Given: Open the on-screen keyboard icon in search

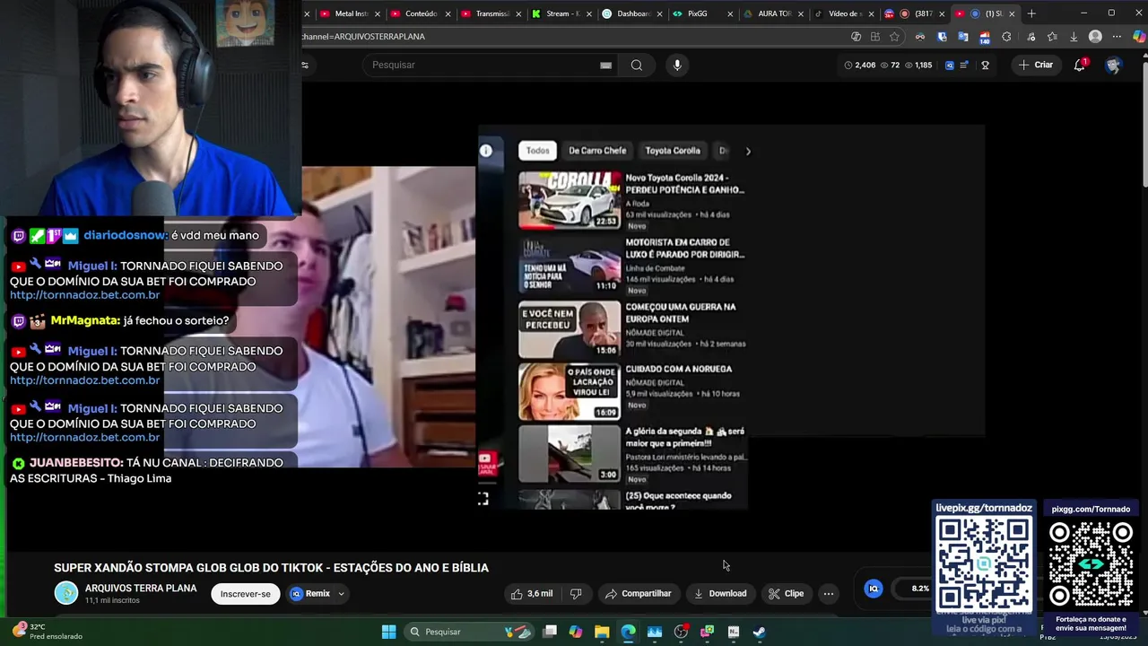Looking at the screenshot, I should coord(605,65).
